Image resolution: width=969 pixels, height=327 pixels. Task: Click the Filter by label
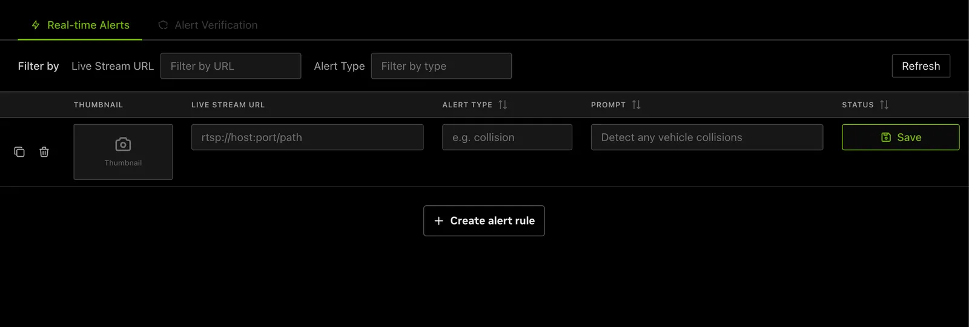(x=38, y=66)
